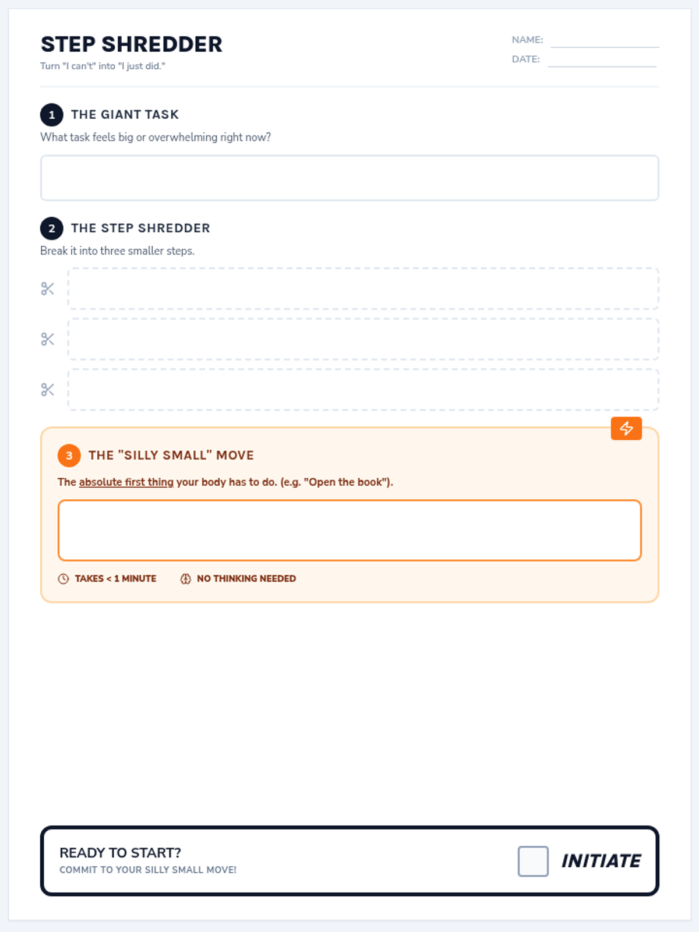Click the black number 2 circle badge
Viewport: 699px width, 932px height.
coord(52,228)
